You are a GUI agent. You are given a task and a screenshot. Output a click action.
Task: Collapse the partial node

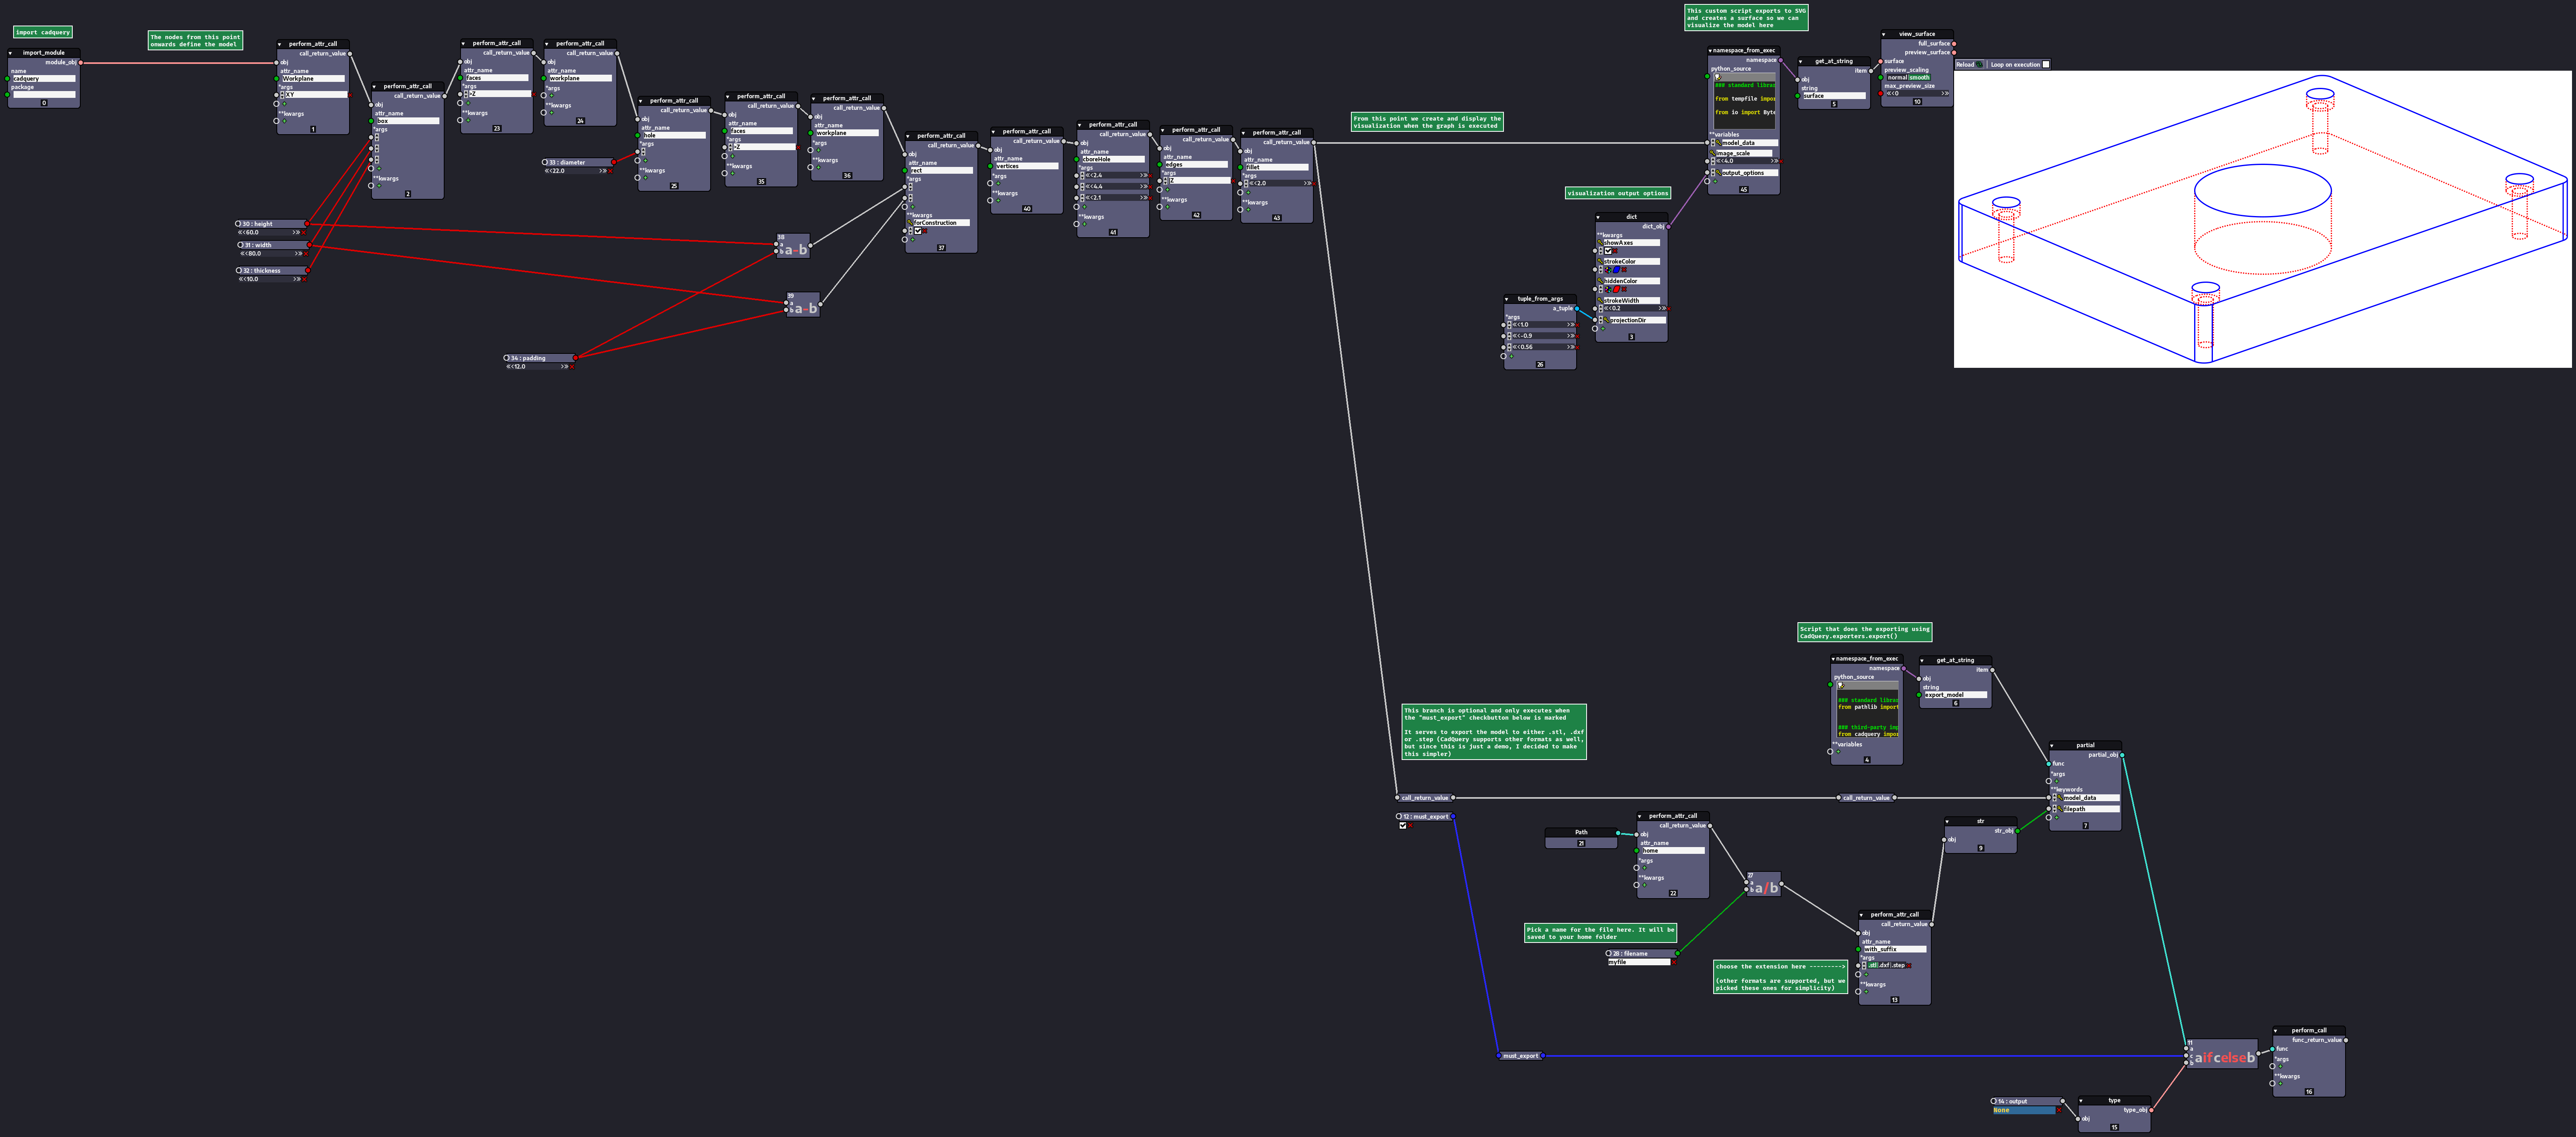tap(2052, 746)
